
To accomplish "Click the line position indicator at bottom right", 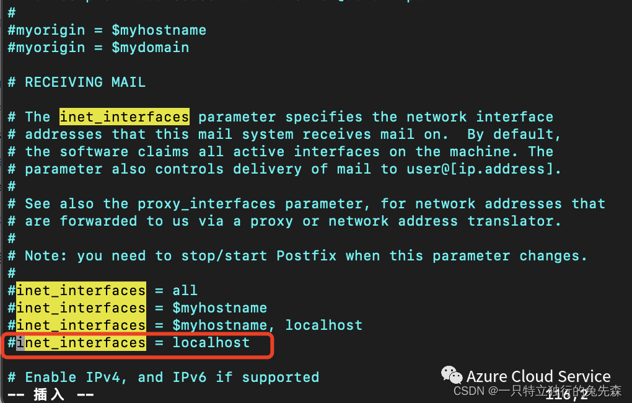I will tap(567, 394).
